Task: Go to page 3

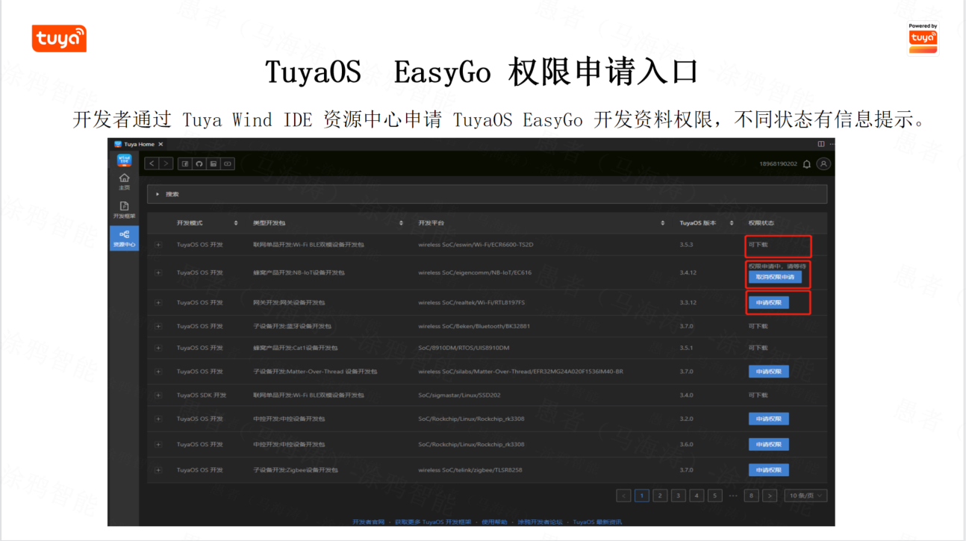Action: point(678,495)
